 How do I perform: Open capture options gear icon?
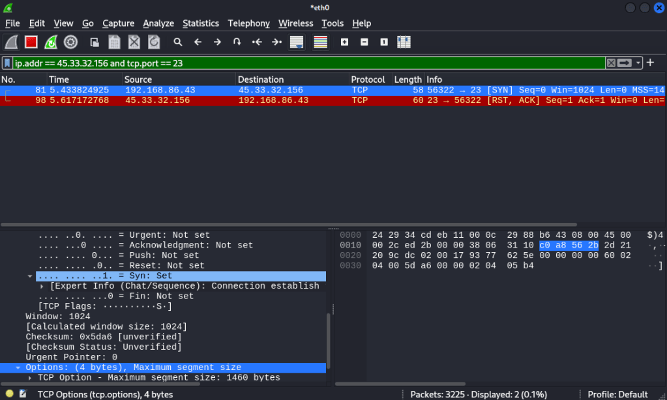pos(70,42)
